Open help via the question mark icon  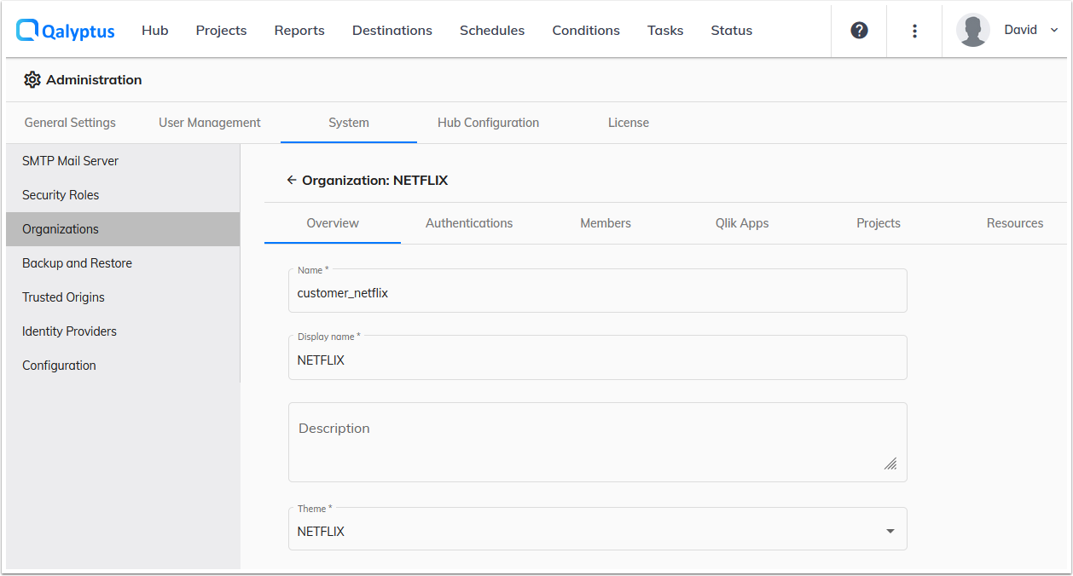[859, 30]
